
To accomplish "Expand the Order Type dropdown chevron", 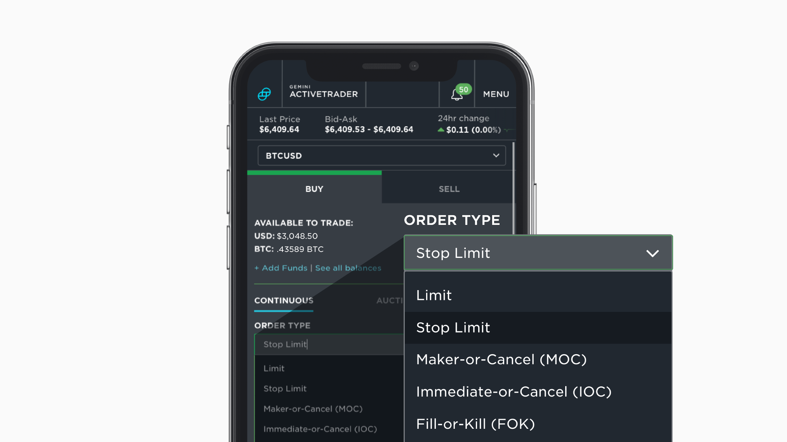I will [x=653, y=252].
